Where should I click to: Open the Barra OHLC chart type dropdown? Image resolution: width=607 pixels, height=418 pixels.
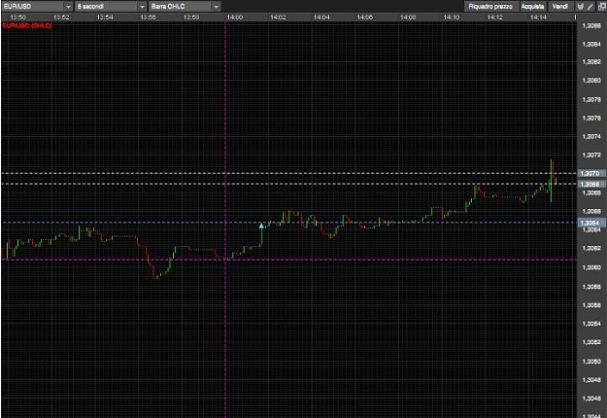185,6
